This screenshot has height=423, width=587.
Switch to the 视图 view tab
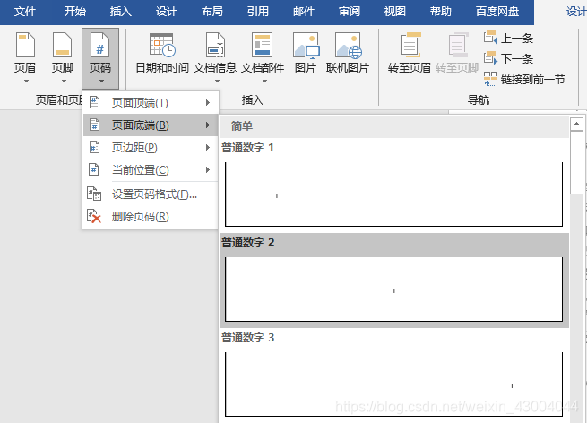coord(395,12)
